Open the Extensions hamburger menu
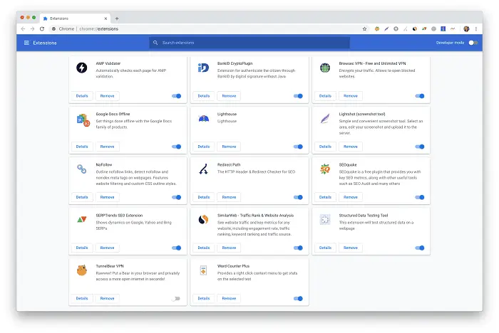The width and height of the screenshot is (499, 333). [x=26, y=43]
